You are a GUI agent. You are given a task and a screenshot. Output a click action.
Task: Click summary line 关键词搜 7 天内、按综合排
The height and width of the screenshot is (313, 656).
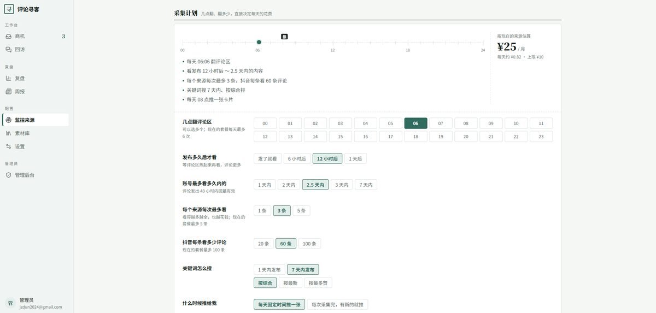[216, 90]
